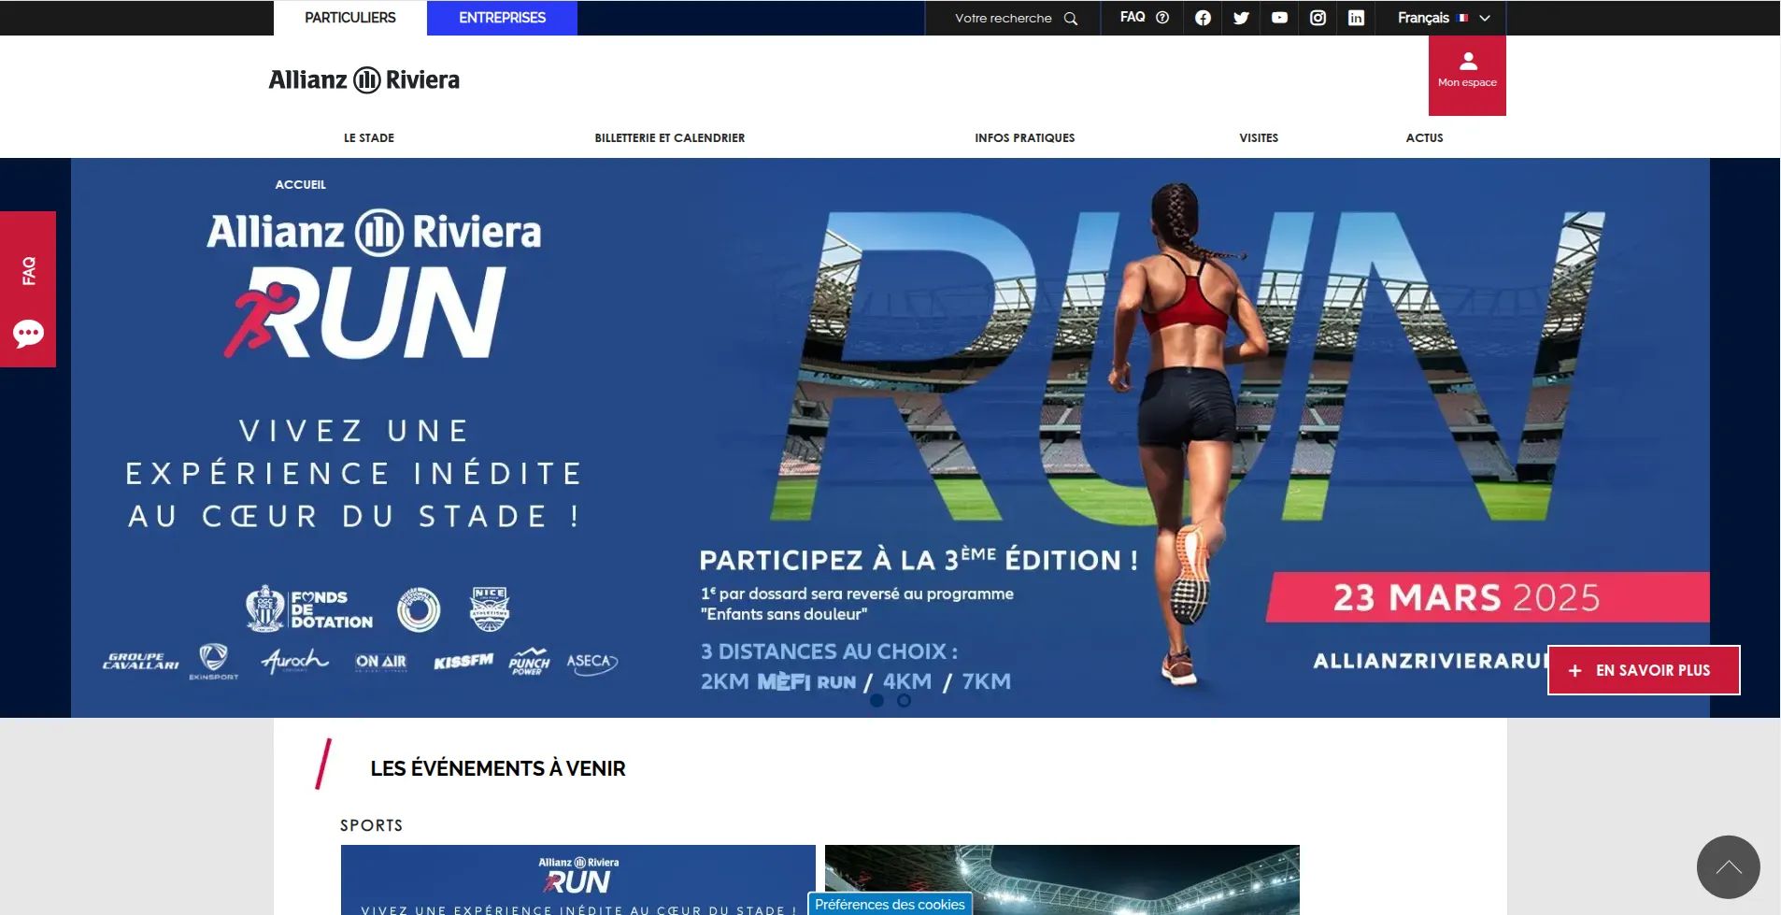The width and height of the screenshot is (1781, 915).
Task: Open the Infos Pratiques menu
Action: pos(1025,137)
